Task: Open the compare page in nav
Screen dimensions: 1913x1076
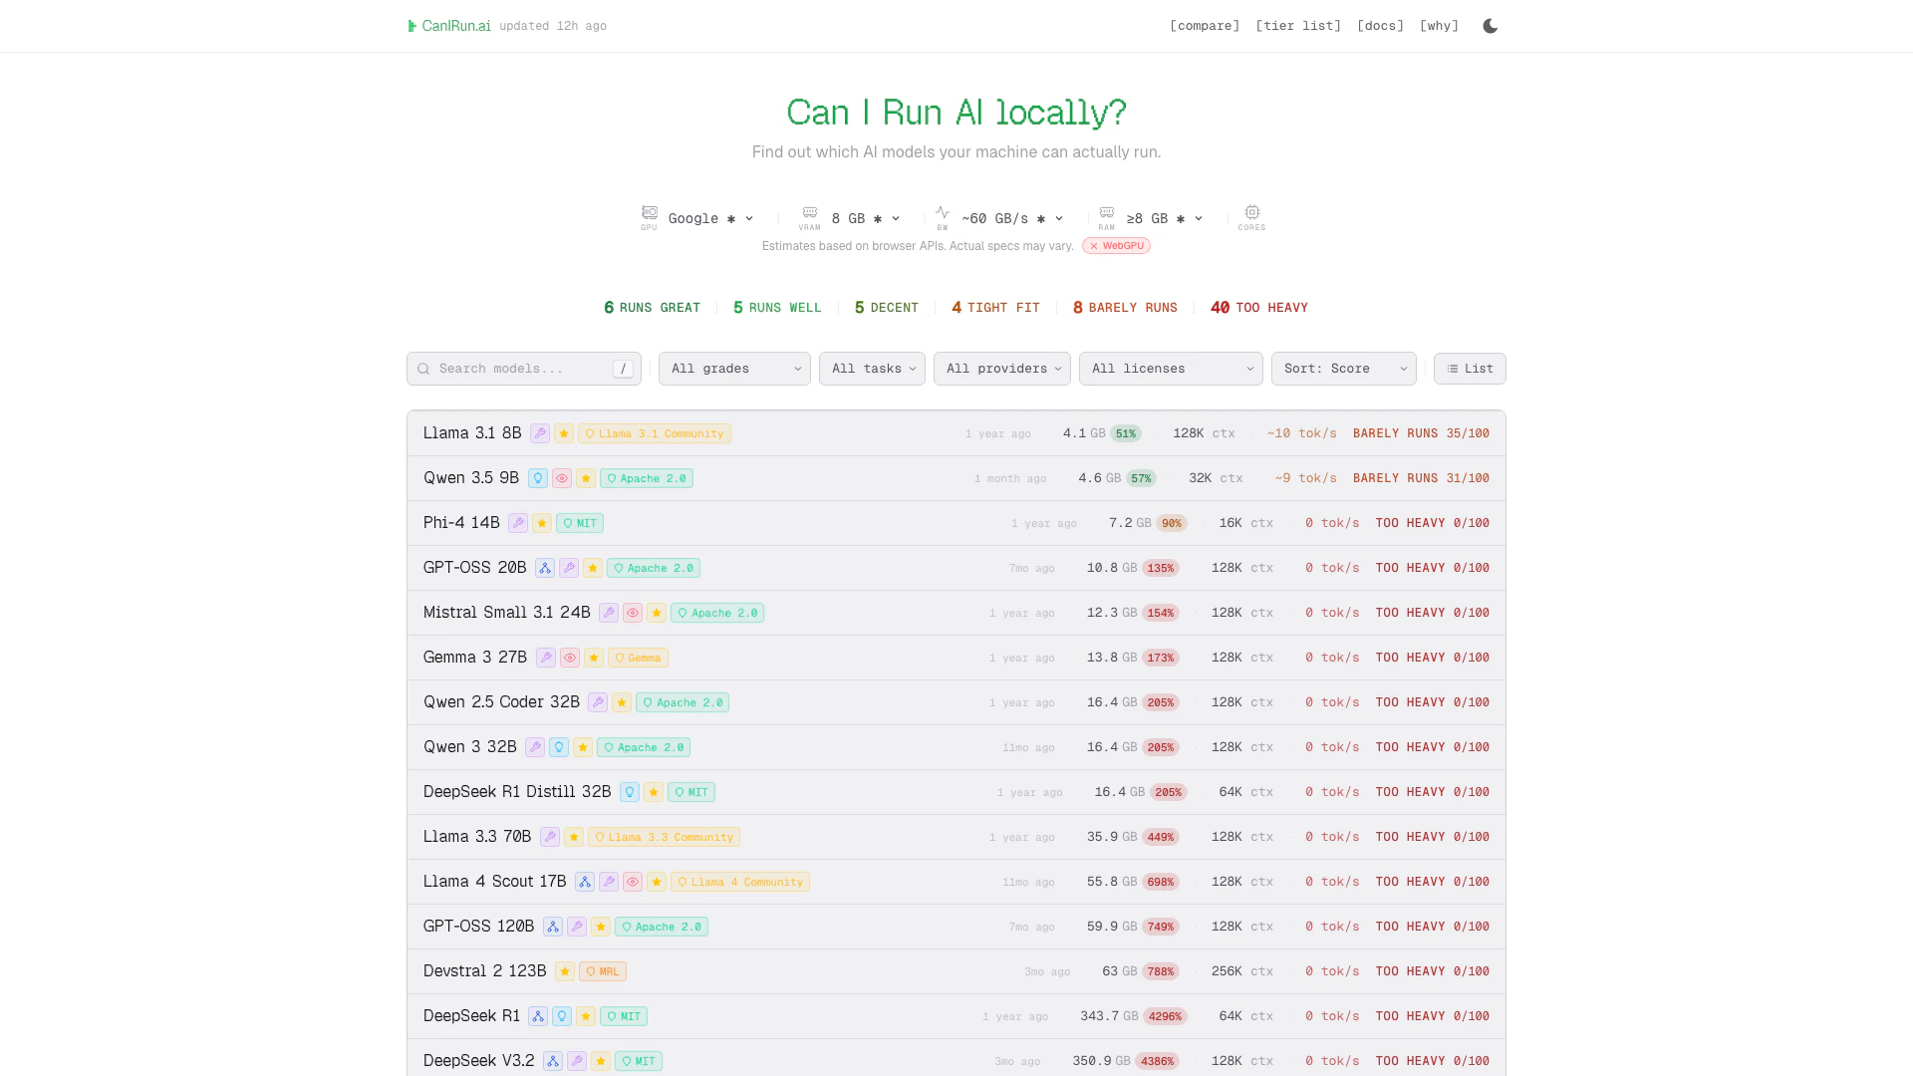Action: pyautogui.click(x=1205, y=26)
